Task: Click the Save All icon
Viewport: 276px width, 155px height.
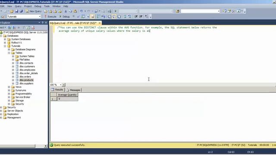Action: point(21,11)
